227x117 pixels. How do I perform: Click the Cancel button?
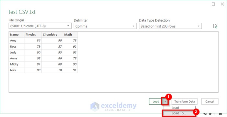tap(210, 101)
